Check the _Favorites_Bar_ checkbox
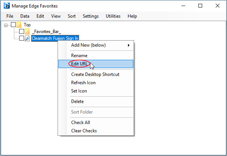The image size is (227, 156). [21, 31]
